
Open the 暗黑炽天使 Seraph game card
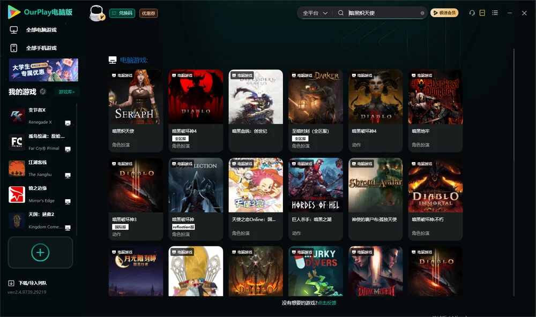[136, 111]
